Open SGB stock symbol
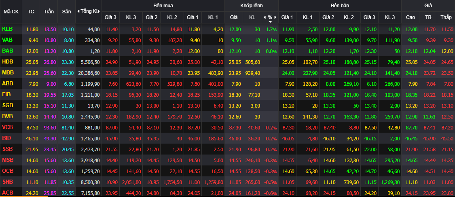The width and height of the screenshot is (455, 197). coord(7,105)
